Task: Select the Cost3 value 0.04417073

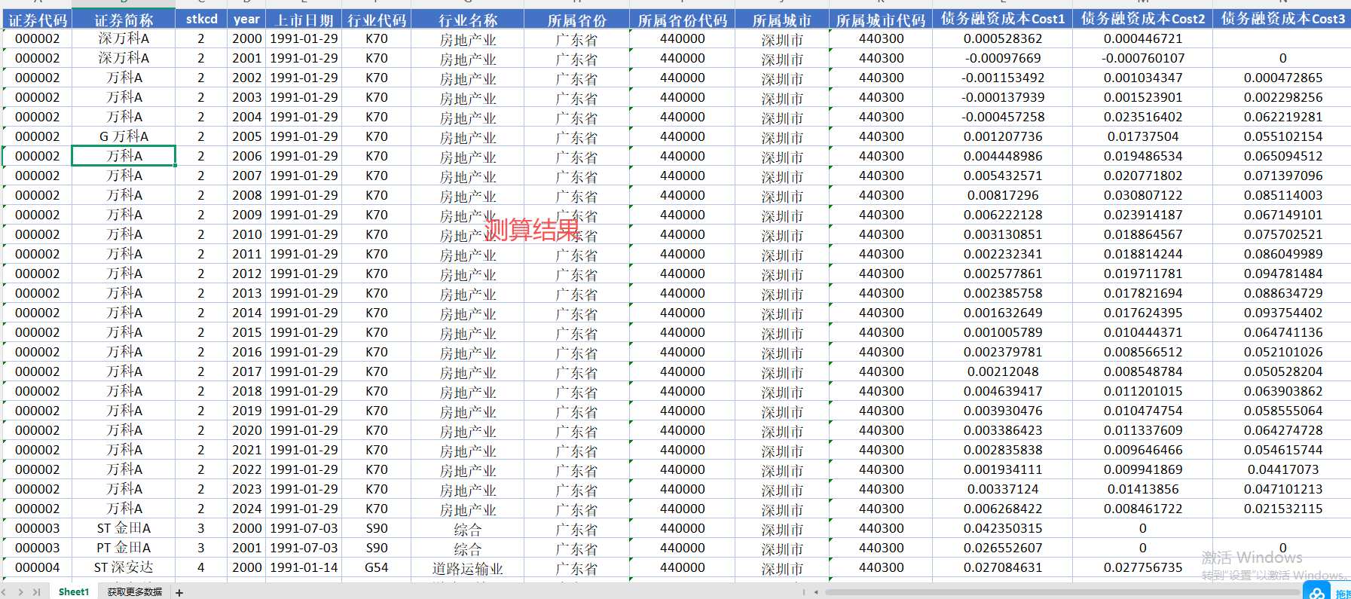Action: [x=1282, y=469]
